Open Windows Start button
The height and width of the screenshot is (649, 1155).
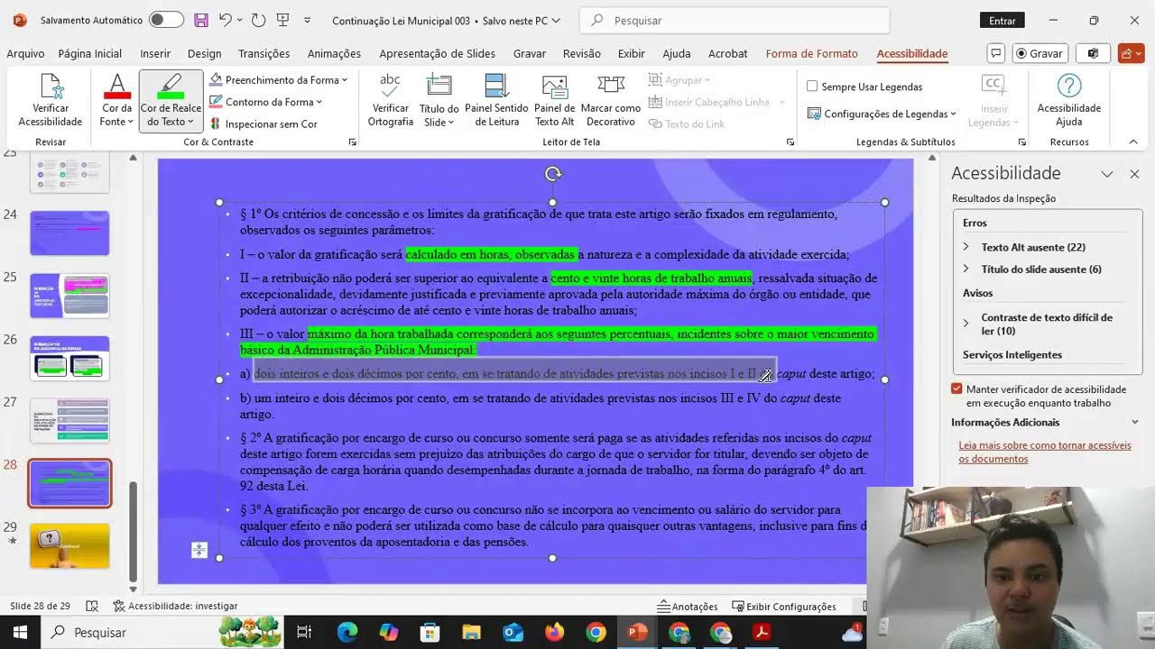coord(20,633)
